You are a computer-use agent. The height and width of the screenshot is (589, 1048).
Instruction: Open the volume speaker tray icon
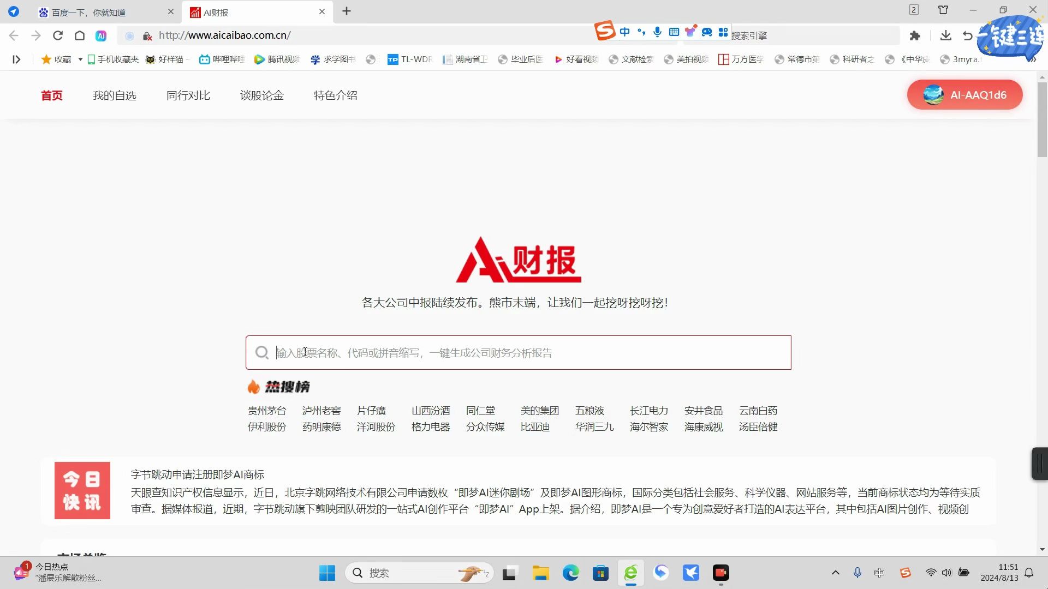[x=947, y=573]
